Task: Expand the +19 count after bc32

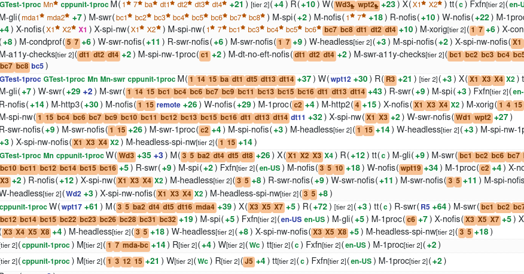Action: coord(186,219)
